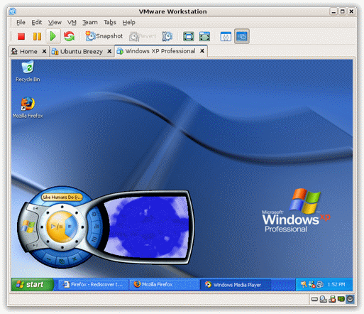Close the Home tab
The width and height of the screenshot is (364, 314).
(x=44, y=51)
